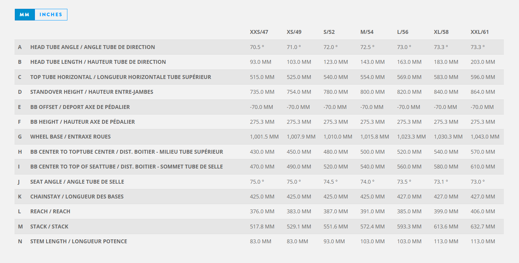Select the Head Tube Length row label
The width and height of the screenshot is (519, 263).
(98, 62)
